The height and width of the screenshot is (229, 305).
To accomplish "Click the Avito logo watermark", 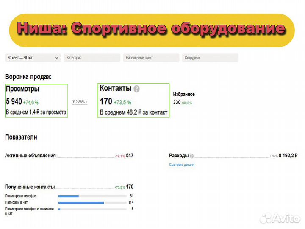I will point(279,218).
